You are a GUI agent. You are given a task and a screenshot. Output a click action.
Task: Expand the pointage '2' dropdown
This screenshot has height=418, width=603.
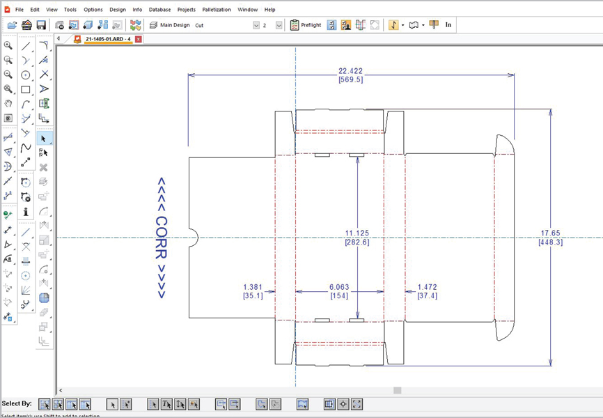pos(279,25)
